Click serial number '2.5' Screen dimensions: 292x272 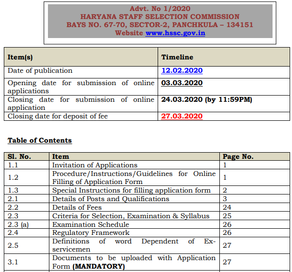click(13, 245)
